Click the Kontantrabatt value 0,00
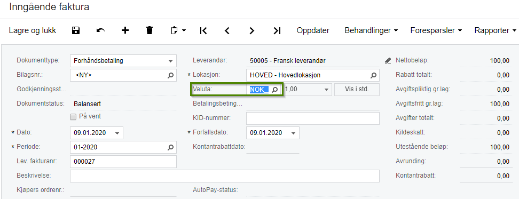This screenshot has width=519, height=199. point(503,176)
